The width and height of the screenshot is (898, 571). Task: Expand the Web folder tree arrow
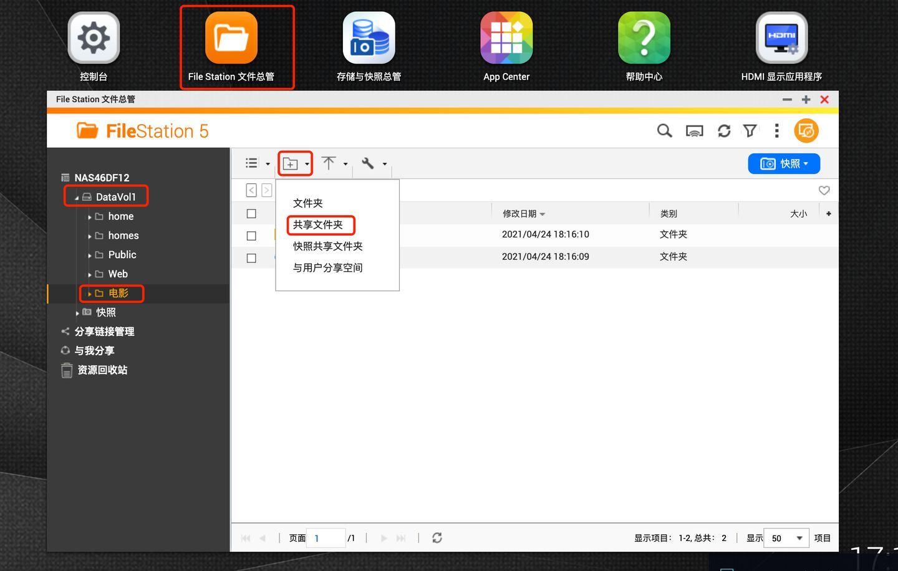coord(90,275)
